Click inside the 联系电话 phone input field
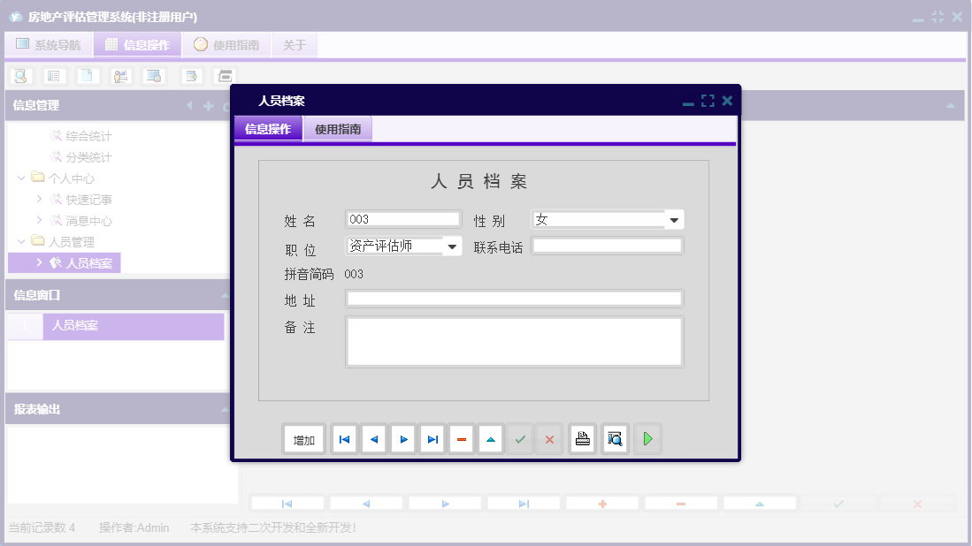972x546 pixels. (607, 246)
